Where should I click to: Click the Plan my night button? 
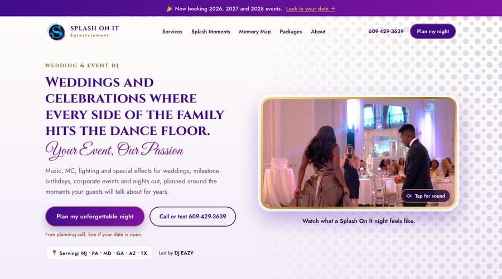coord(433,31)
